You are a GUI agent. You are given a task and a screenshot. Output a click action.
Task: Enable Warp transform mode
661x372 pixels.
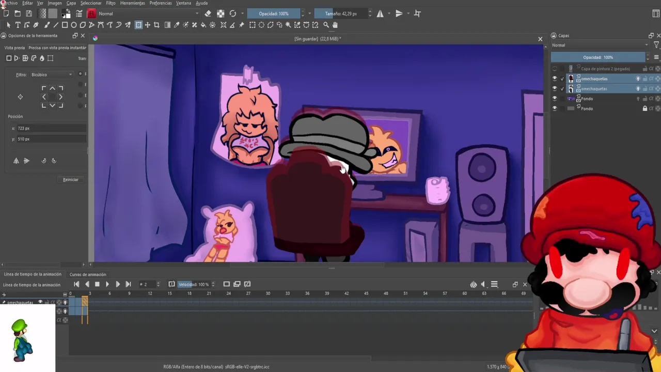pos(25,58)
